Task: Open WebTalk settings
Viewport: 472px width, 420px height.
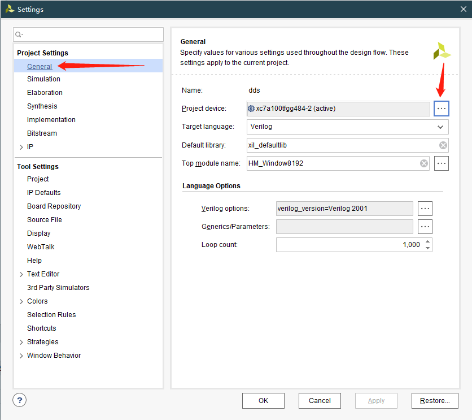Action: pos(41,247)
